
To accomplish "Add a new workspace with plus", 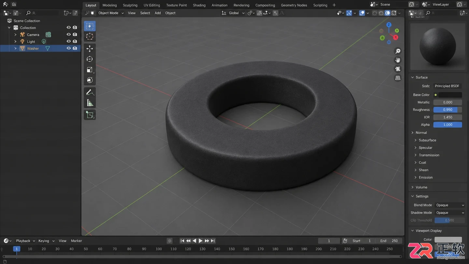I will pos(334,5).
